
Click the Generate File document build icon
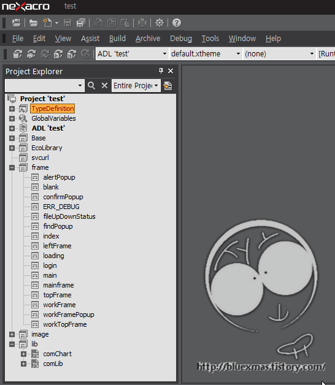click(x=58, y=54)
